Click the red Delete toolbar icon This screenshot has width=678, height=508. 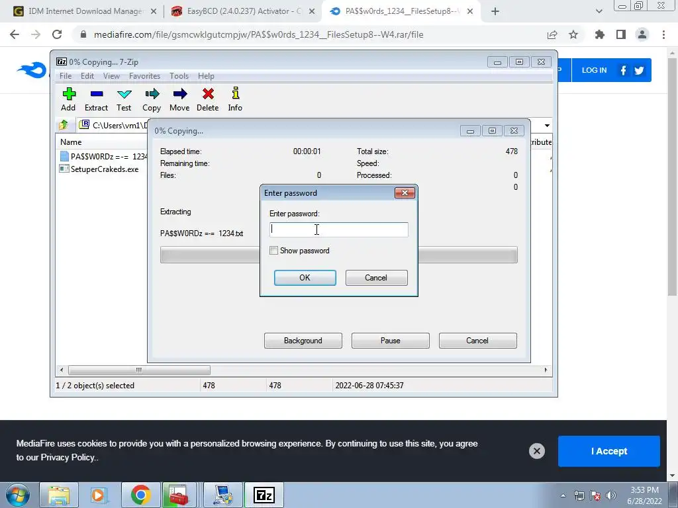pos(207,99)
